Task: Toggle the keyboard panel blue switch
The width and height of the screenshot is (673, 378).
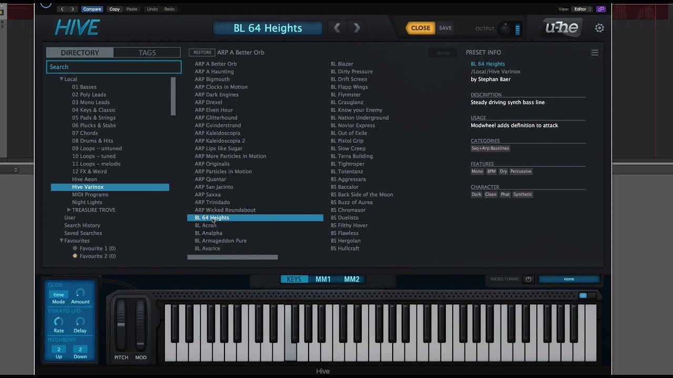Action: pos(583,296)
